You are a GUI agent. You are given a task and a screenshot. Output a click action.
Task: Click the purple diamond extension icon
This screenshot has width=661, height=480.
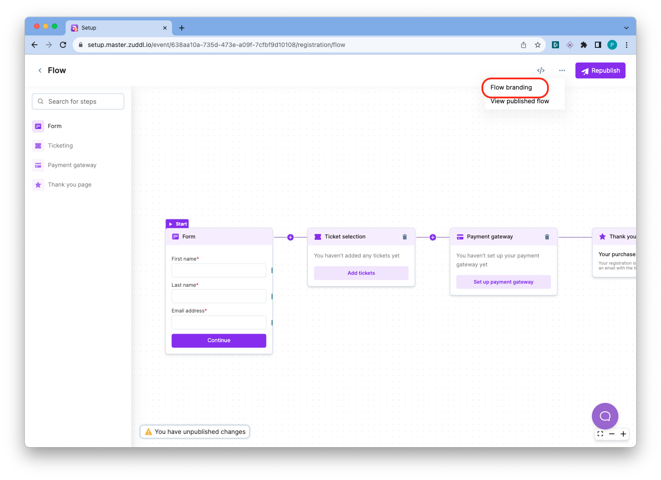pyautogui.click(x=570, y=45)
